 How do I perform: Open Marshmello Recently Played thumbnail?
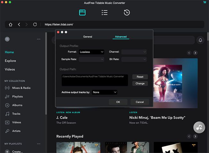pyautogui.click(x=176, y=147)
